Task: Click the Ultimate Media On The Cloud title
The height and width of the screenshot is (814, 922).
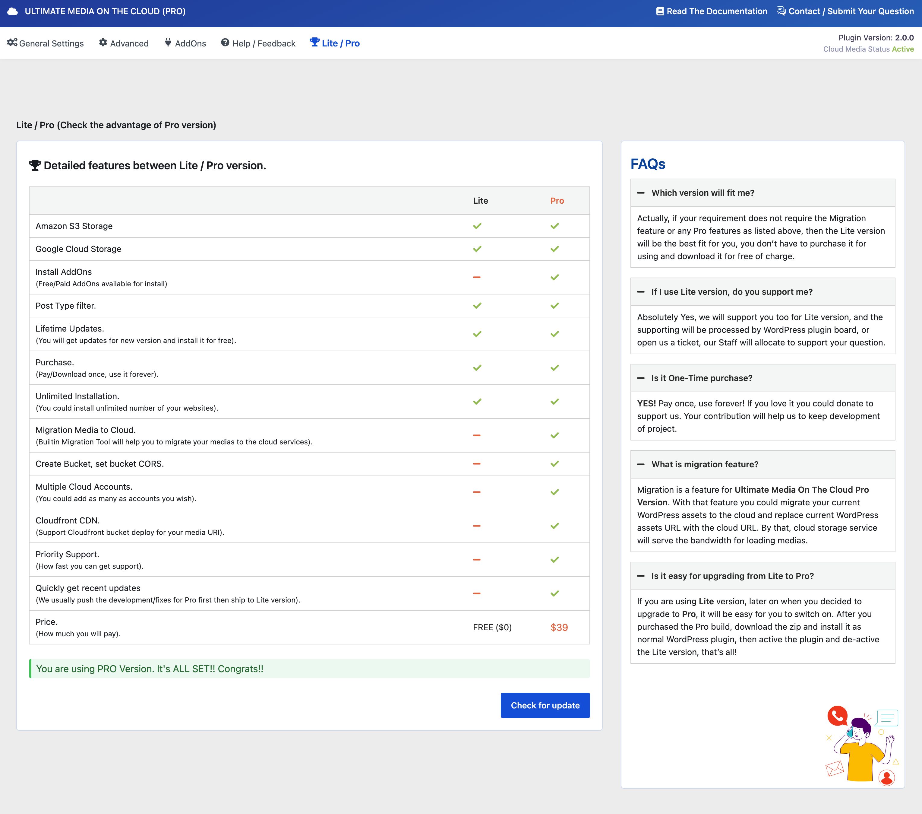Action: (x=105, y=11)
